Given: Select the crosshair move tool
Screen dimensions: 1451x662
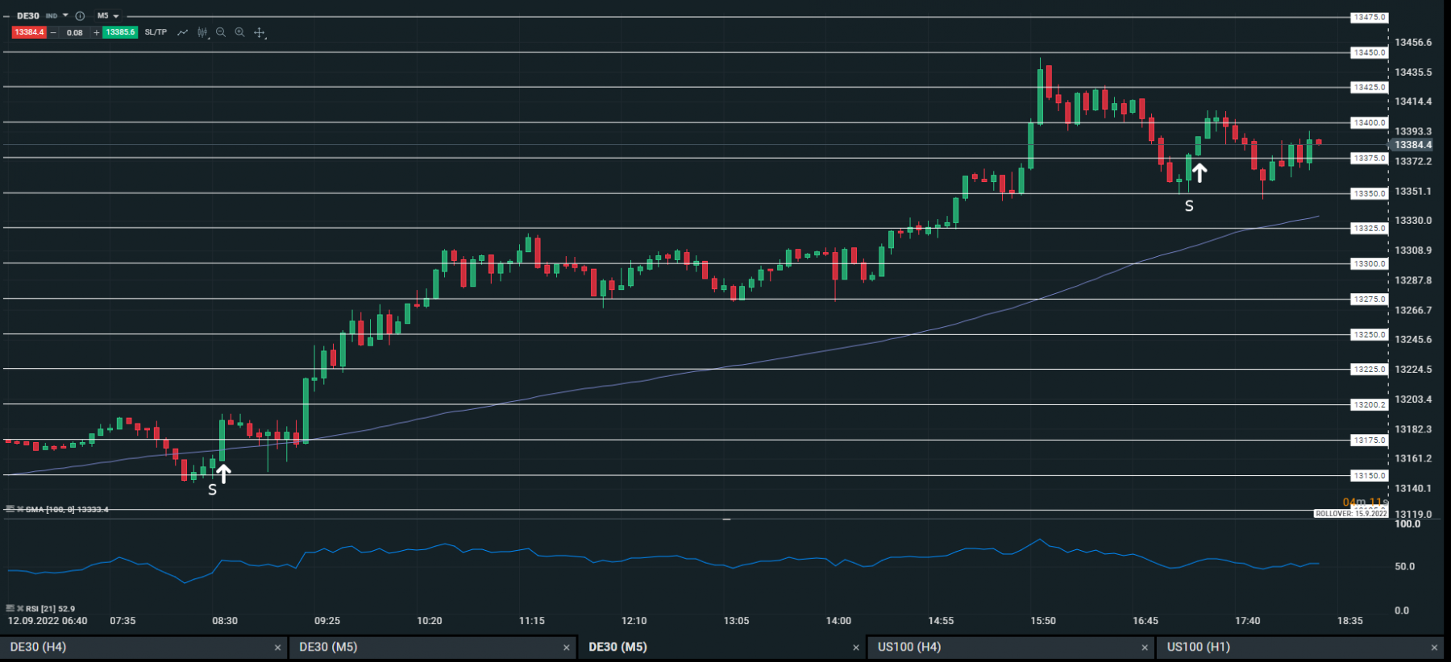Looking at the screenshot, I should [x=259, y=32].
